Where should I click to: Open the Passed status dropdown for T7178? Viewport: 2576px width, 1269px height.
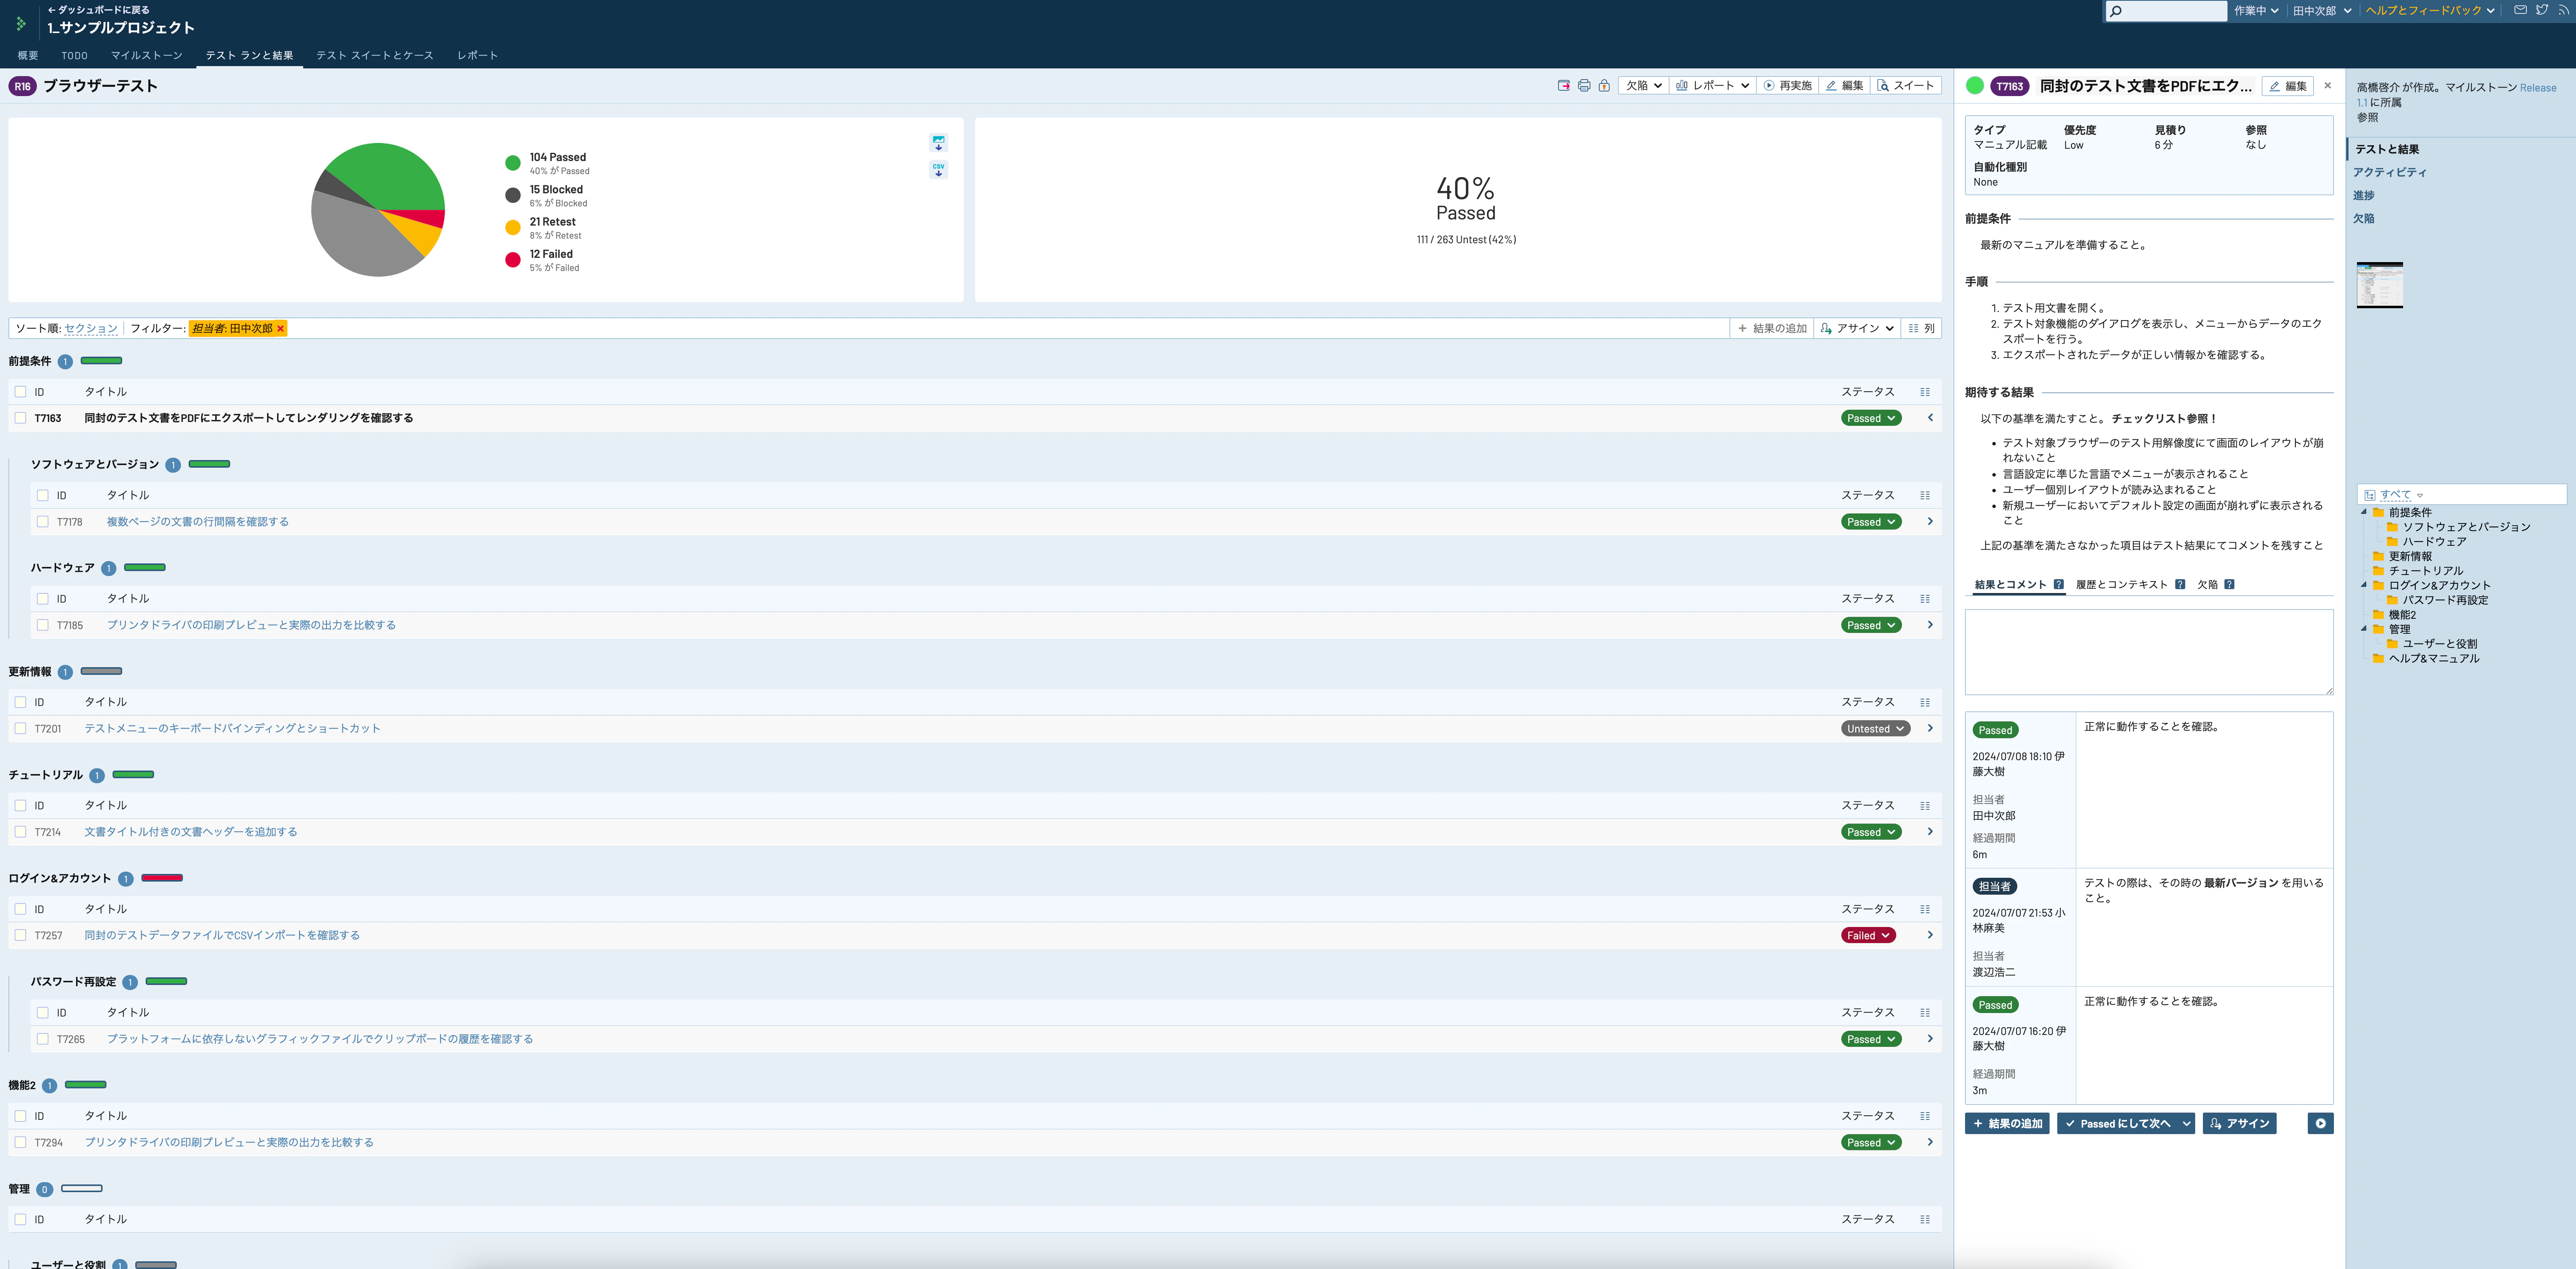click(x=1870, y=522)
